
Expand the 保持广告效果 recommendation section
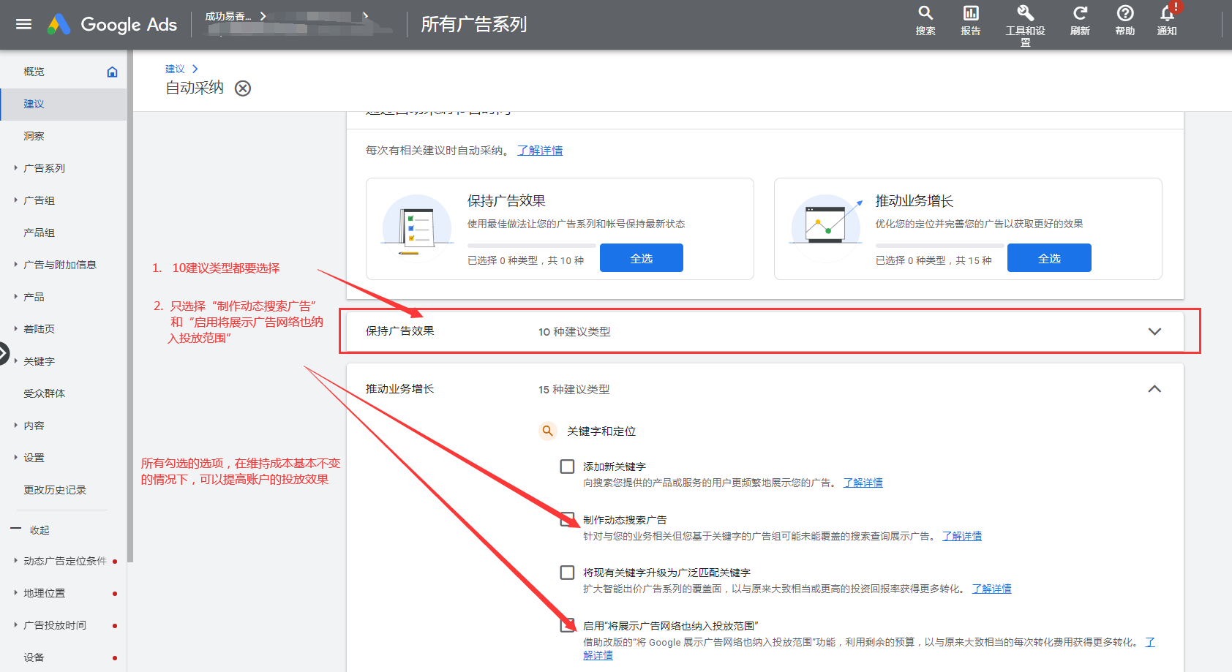pos(1154,331)
